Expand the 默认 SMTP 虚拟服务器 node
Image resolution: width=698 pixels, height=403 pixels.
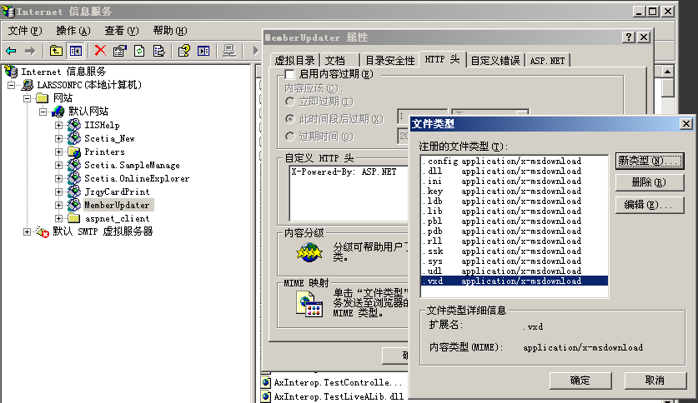(28, 231)
